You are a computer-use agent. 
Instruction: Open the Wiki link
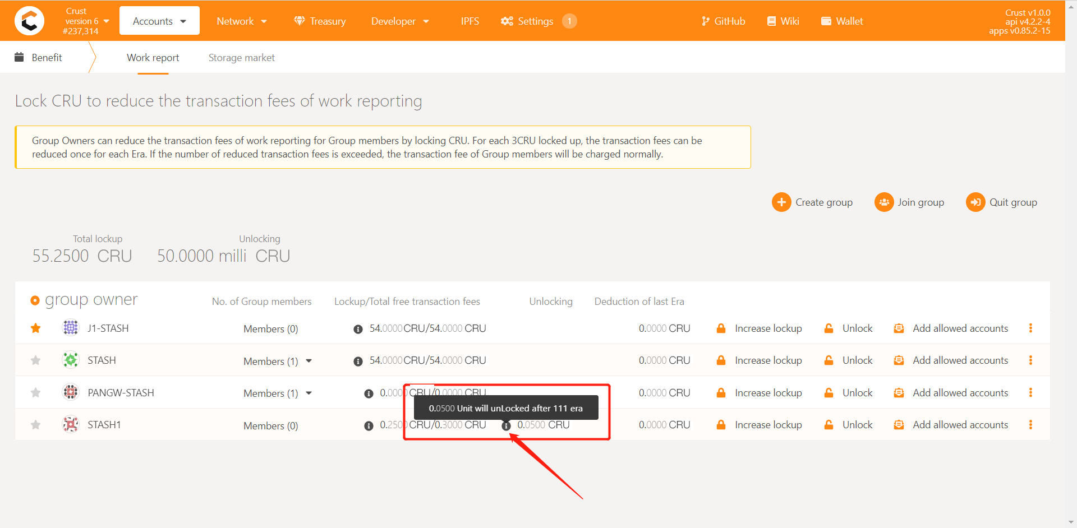point(783,21)
